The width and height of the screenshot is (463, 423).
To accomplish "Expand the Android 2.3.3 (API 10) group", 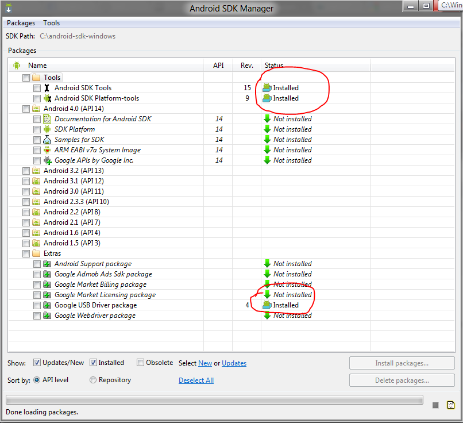I will click(x=76, y=202).
